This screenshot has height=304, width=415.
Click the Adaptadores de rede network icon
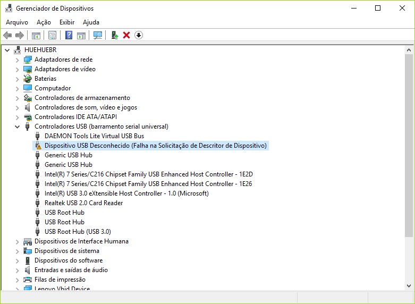tap(28, 60)
